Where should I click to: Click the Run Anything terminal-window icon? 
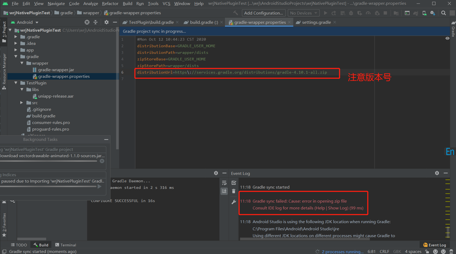[407, 13]
